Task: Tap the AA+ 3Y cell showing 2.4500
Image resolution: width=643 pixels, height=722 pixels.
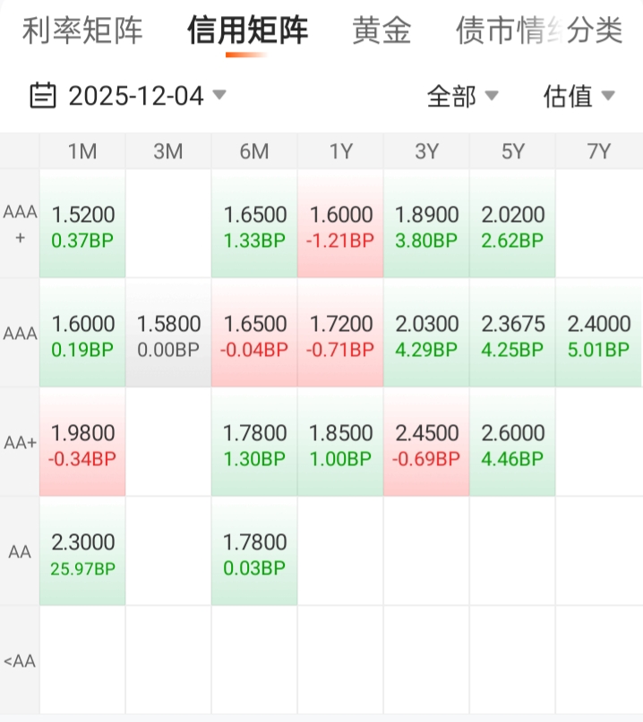Action: coord(426,444)
